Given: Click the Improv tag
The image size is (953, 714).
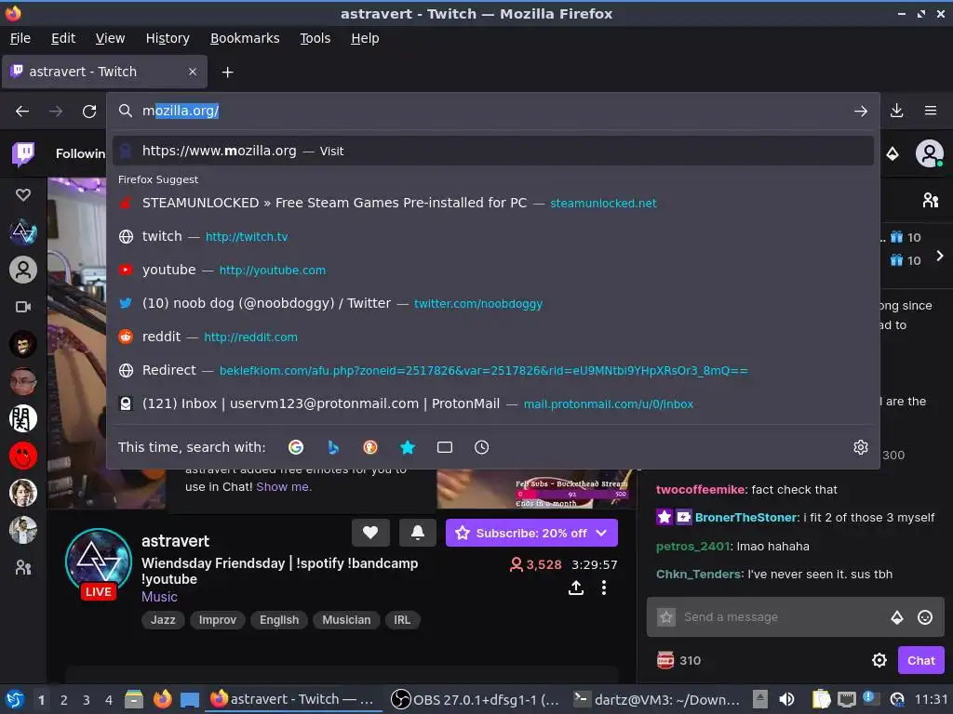Looking at the screenshot, I should [218, 620].
